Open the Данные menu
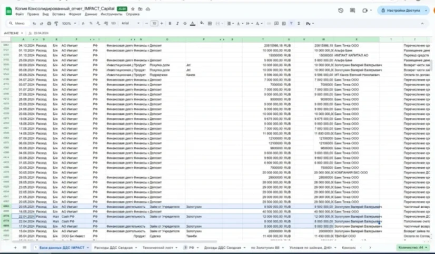Viewport: 435px width, 254px height. point(91,14)
